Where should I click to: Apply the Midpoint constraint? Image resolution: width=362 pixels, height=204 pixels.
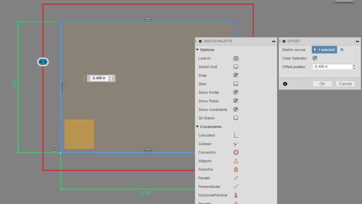pyautogui.click(x=236, y=161)
